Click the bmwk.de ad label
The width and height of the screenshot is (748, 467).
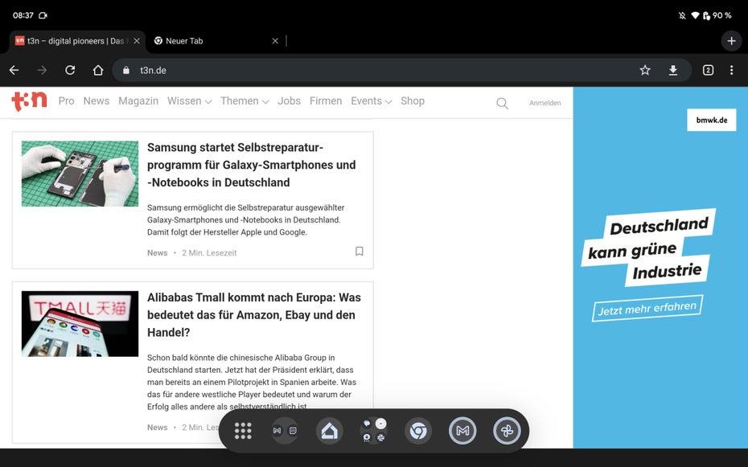711,120
